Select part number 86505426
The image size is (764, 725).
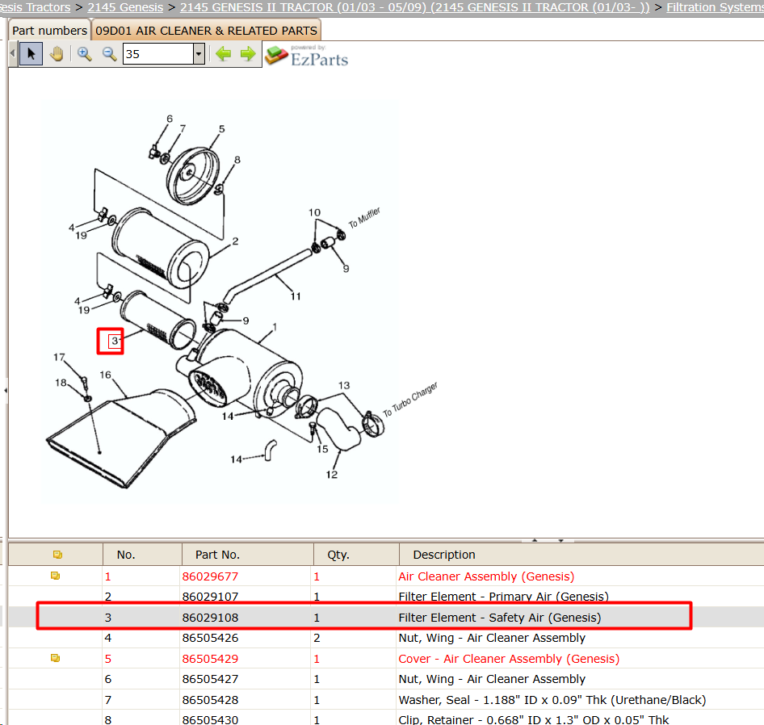click(x=210, y=638)
